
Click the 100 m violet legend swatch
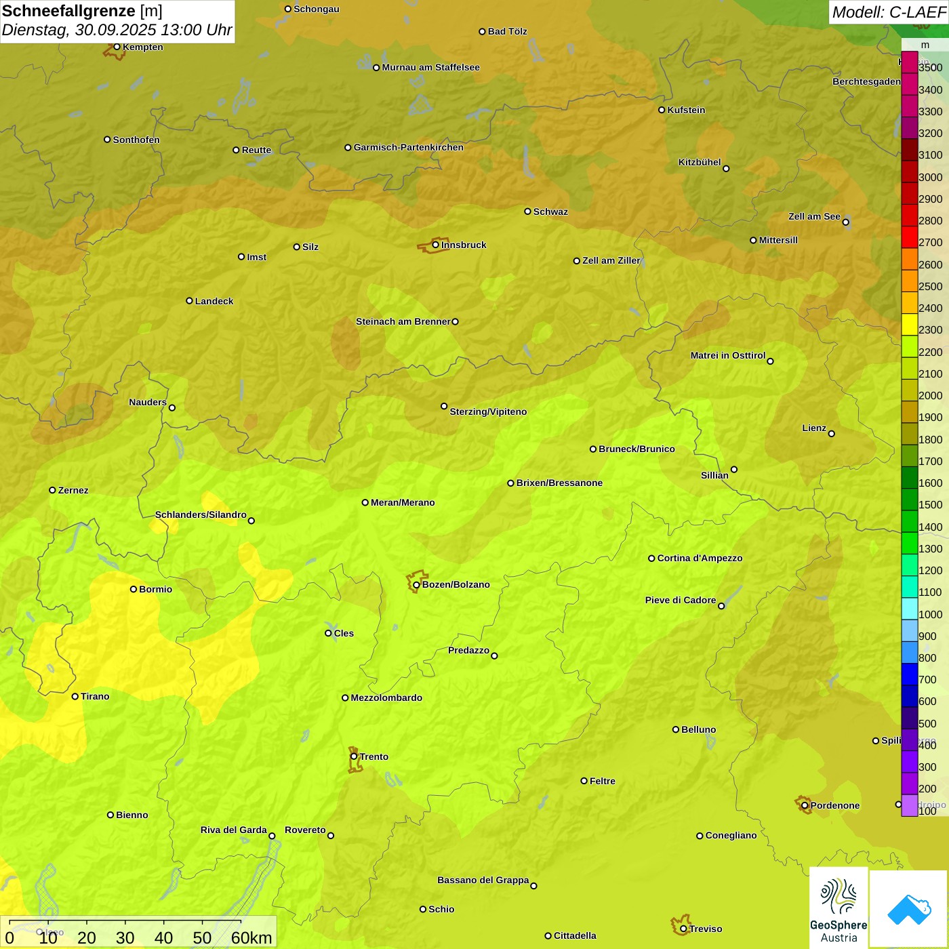coord(909,805)
